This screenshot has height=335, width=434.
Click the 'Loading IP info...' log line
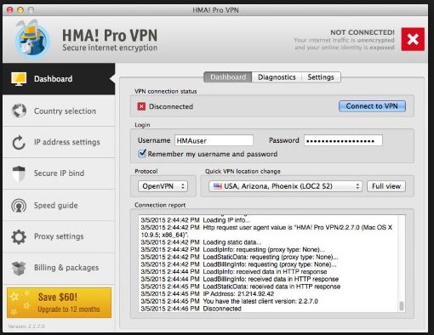click(196, 220)
